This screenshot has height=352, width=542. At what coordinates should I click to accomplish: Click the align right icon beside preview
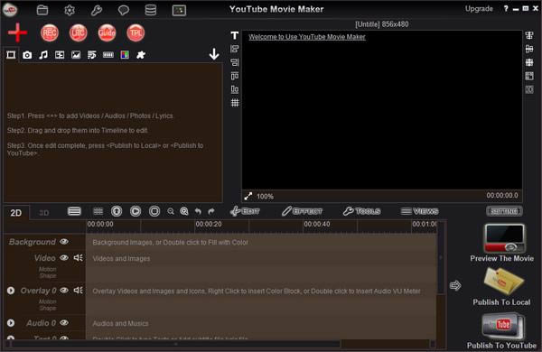[x=235, y=62]
